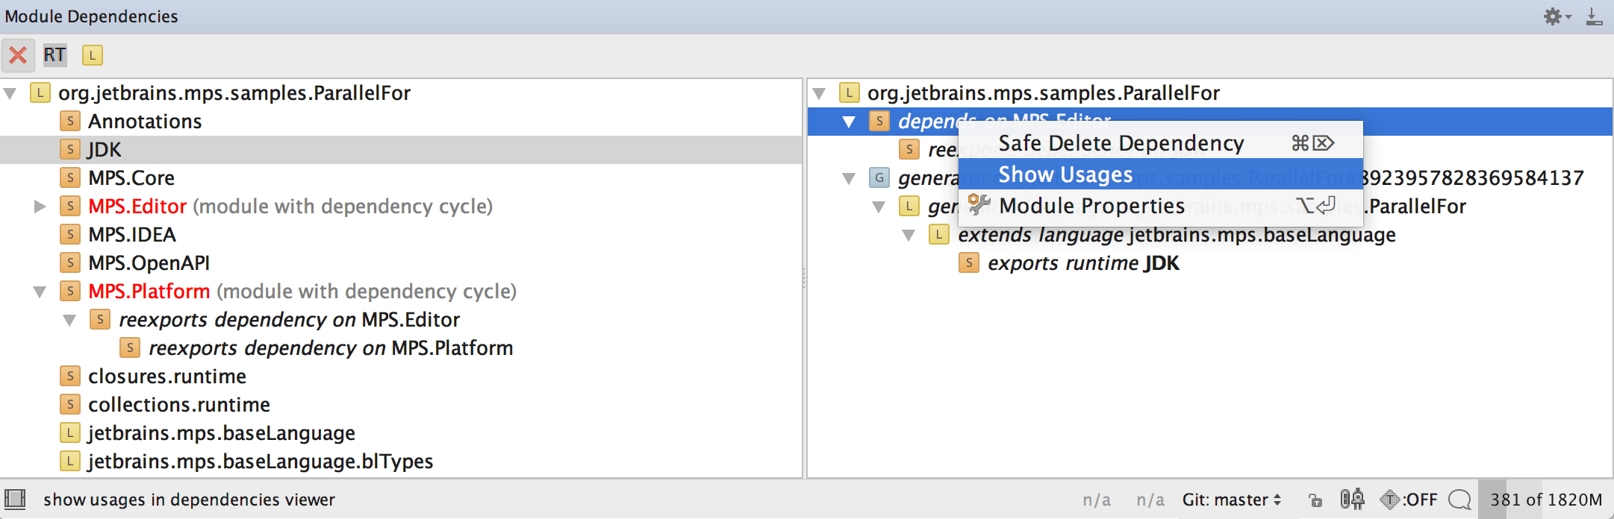
Task: Click the tool window square icon bottom-left
Action: coord(15,499)
